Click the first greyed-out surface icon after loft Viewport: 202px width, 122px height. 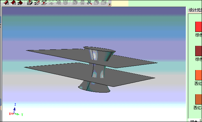click(x=51, y=3)
